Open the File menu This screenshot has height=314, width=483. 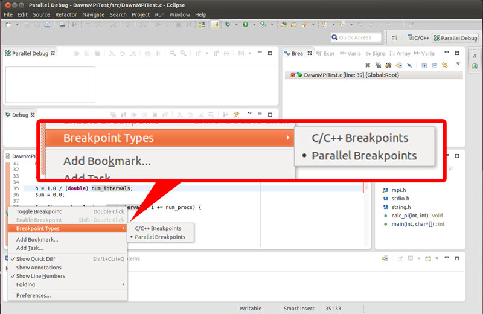tap(8, 14)
